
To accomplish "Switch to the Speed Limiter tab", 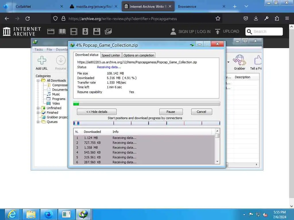I will point(111,55).
